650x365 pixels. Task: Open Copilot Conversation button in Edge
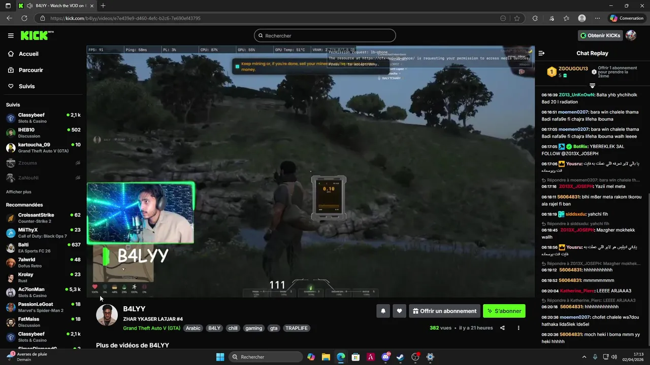coord(627,18)
